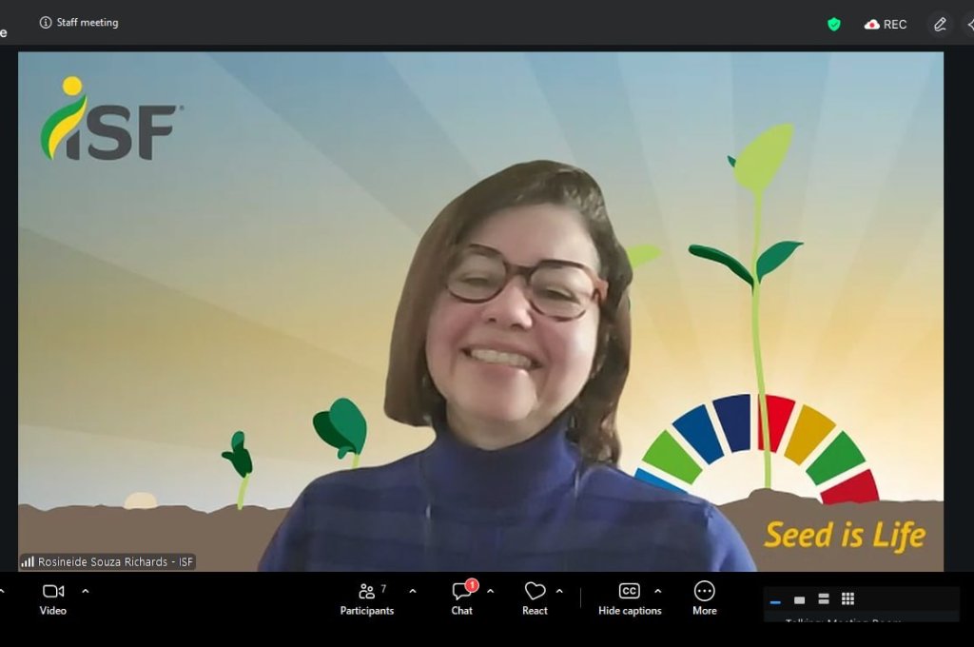Screen dimensions: 974x647
Task: Click the green encryption shield icon
Action: [834, 24]
